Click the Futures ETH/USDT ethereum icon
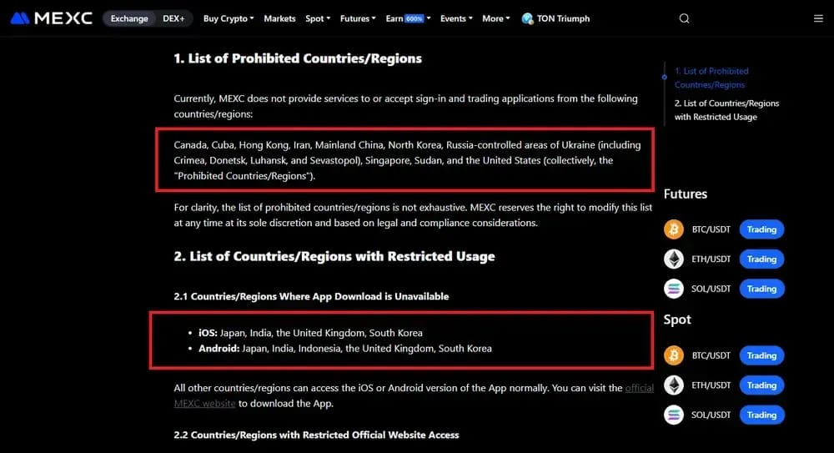 point(673,259)
